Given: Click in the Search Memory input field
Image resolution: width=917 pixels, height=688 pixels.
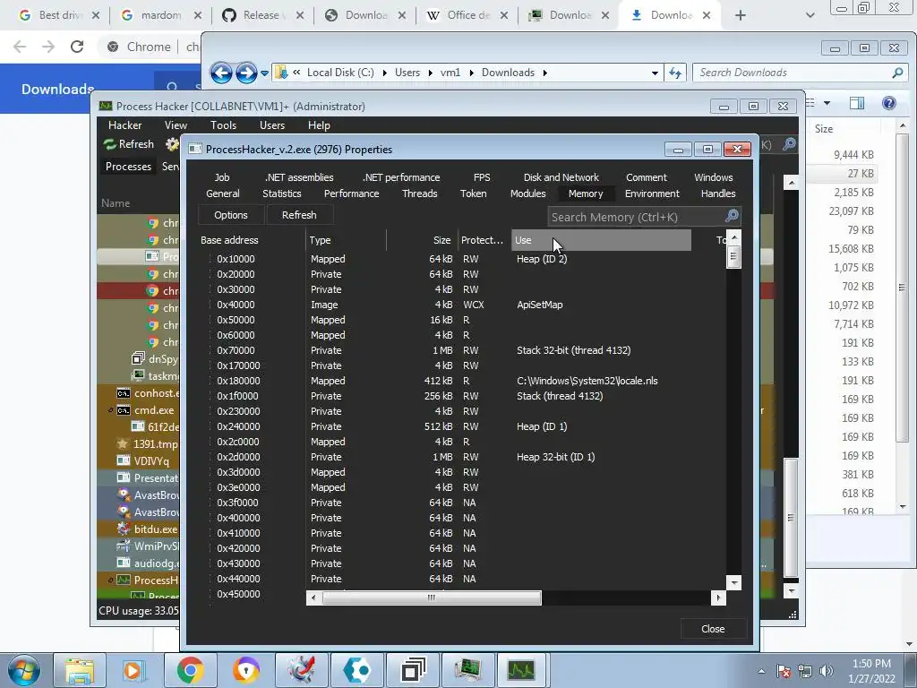Looking at the screenshot, I should tap(637, 217).
